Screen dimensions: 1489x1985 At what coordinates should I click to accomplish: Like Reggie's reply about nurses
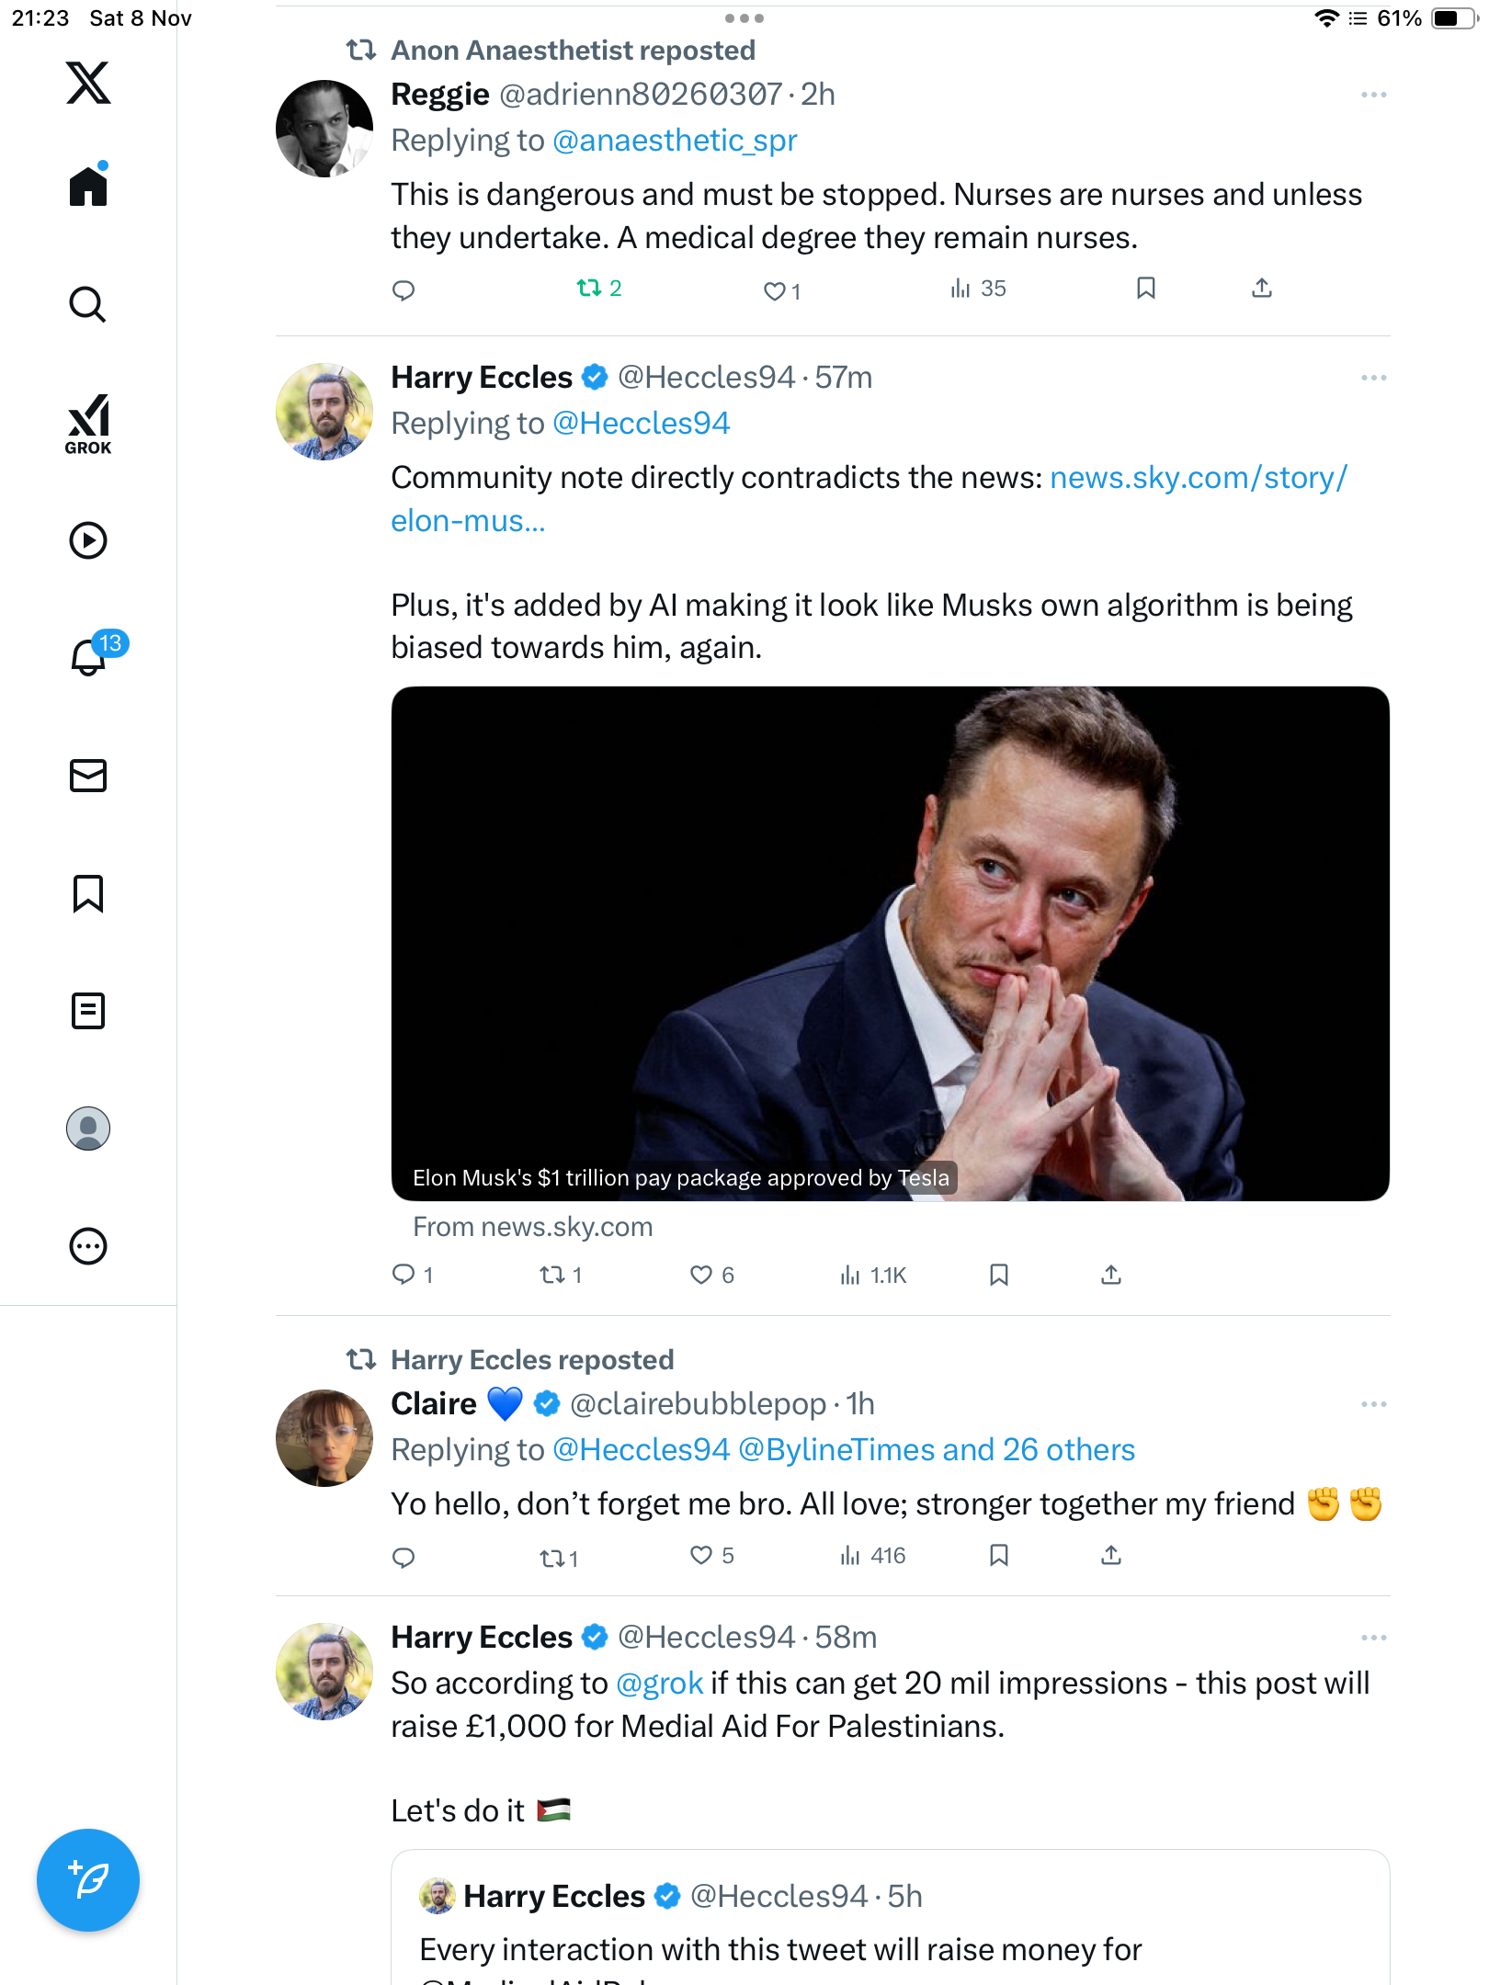[x=775, y=291]
